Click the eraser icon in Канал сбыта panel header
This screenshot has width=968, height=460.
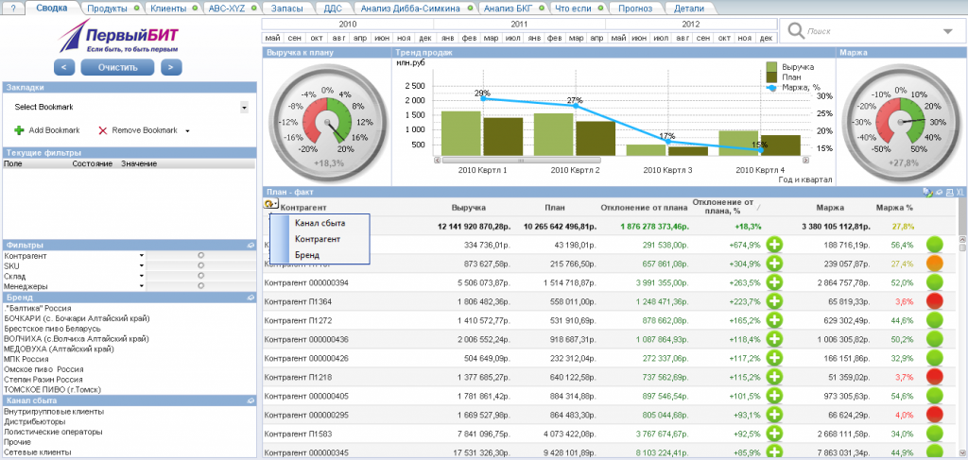click(x=251, y=400)
